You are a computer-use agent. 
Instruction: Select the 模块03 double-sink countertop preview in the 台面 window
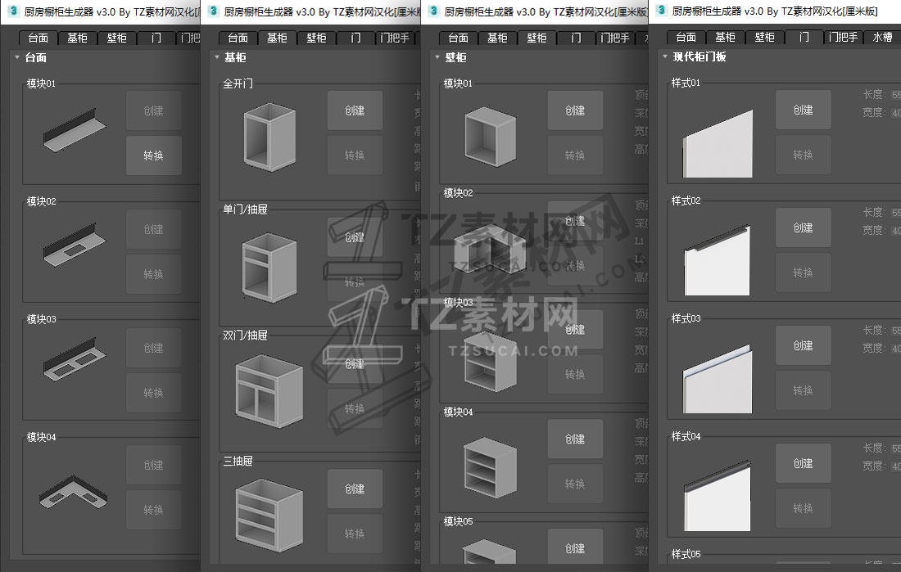(75, 359)
